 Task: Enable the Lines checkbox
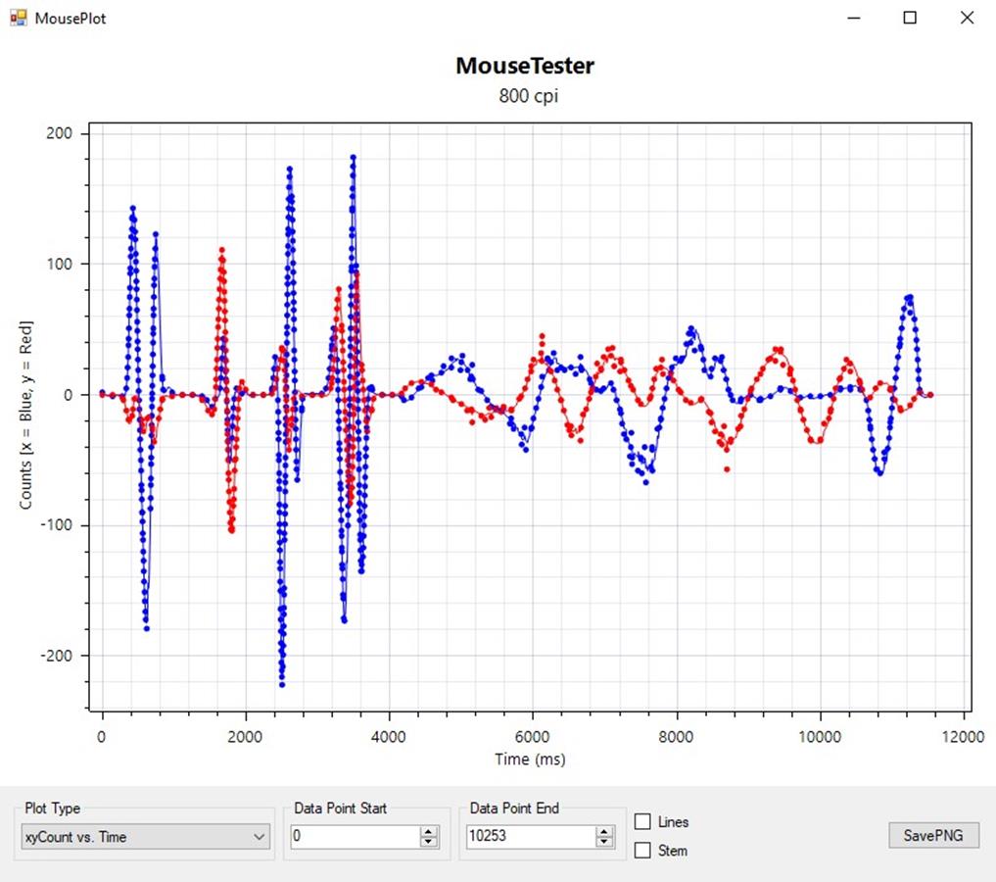643,821
